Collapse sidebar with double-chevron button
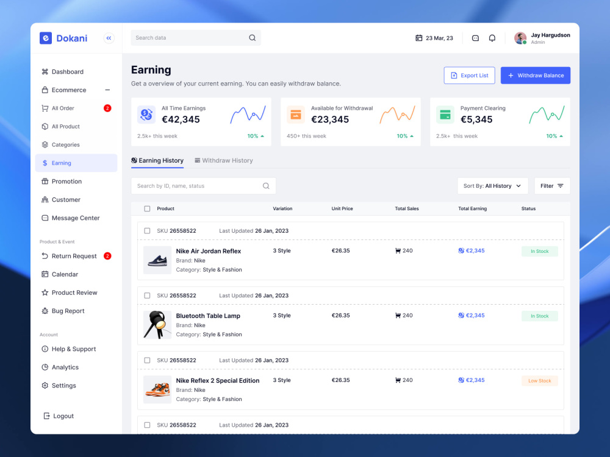The width and height of the screenshot is (610, 457). pyautogui.click(x=109, y=38)
